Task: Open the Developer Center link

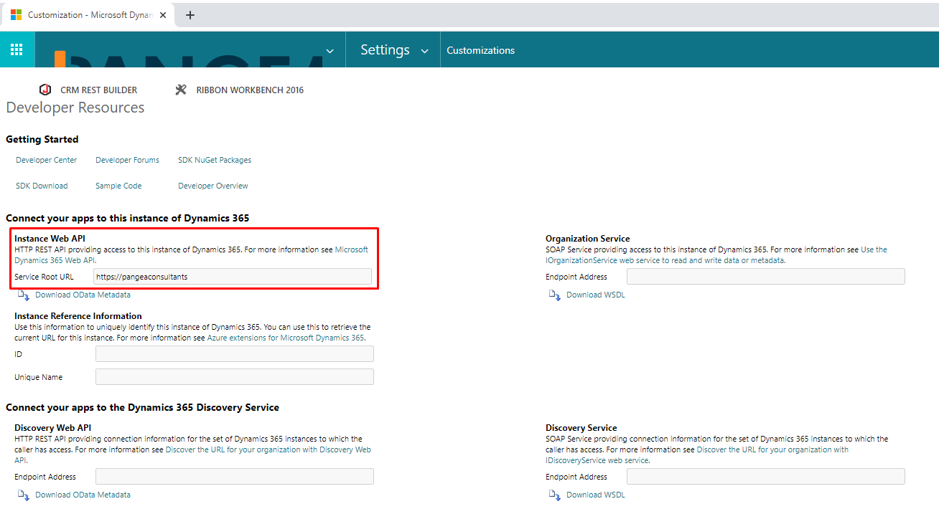Action: 46,159
